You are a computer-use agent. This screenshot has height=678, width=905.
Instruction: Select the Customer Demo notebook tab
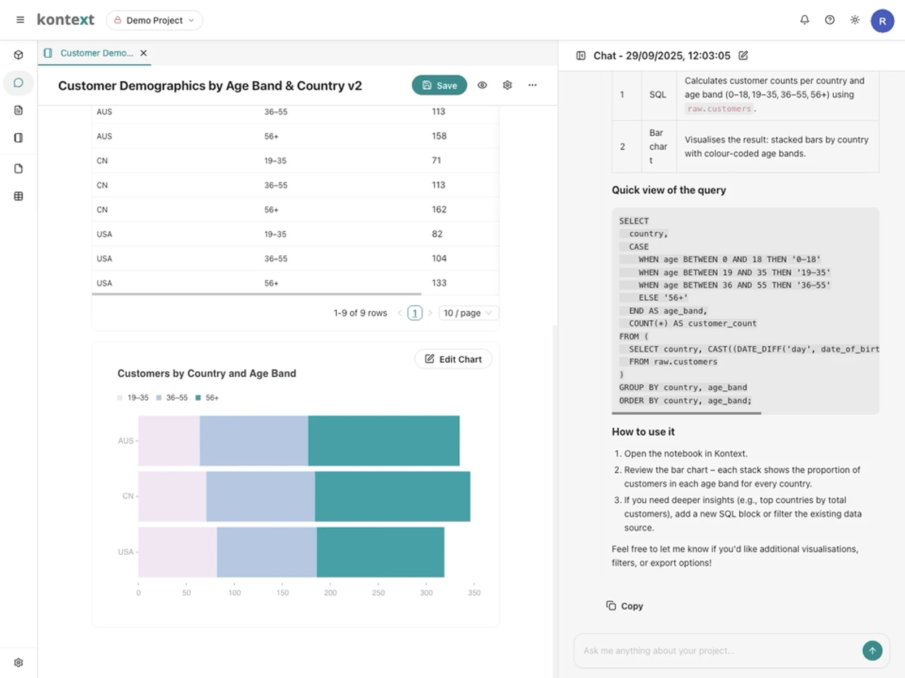pos(95,53)
